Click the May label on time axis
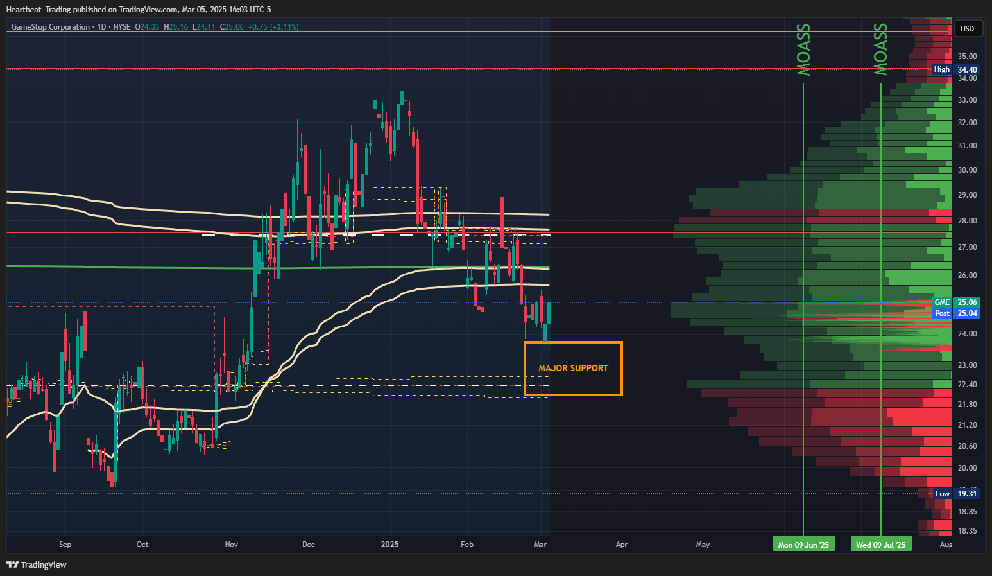This screenshot has height=576, width=992. point(703,545)
